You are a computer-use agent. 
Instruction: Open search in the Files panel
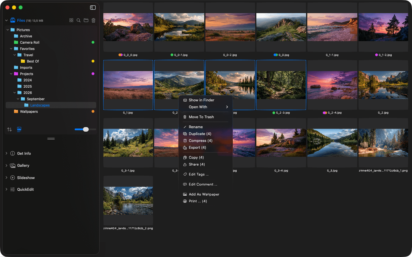tap(79, 20)
